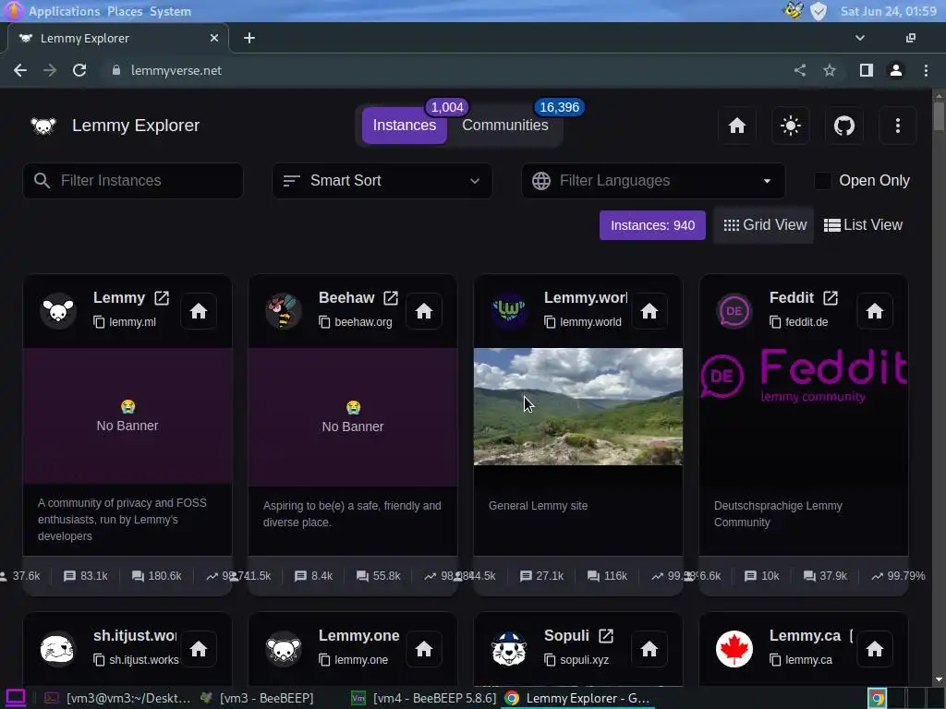Open the Chrome three-dot menu
Screen dimensions: 946x709
pos(926,70)
